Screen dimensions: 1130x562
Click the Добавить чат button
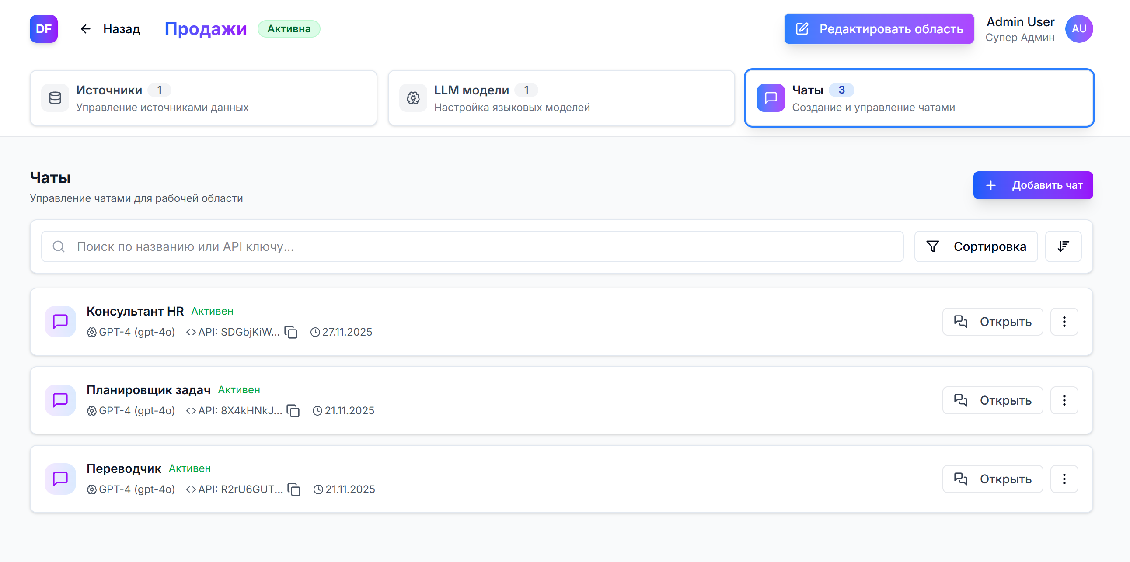1032,185
